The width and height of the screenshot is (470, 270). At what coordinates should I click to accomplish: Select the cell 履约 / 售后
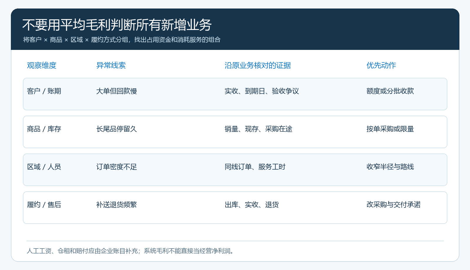(44, 205)
